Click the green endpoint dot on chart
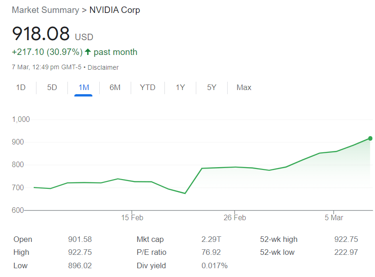Screen dimensions: 375x277 370,138
